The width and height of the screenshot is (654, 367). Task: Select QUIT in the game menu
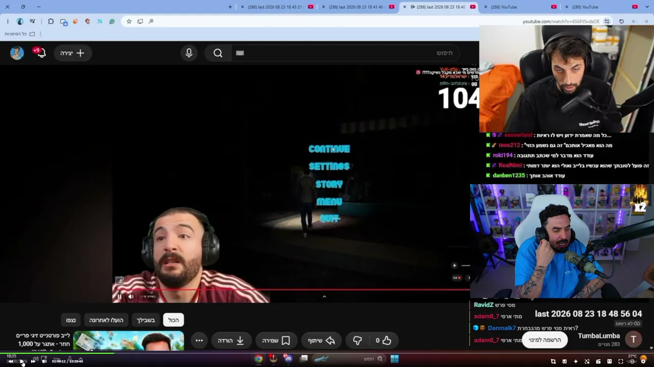point(330,219)
